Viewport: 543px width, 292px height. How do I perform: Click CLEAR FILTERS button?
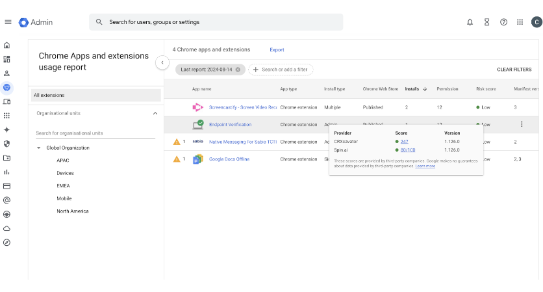514,70
